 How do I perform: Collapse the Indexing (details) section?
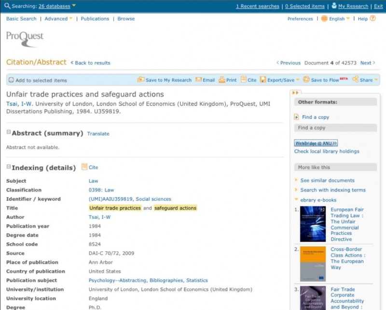(x=8, y=167)
